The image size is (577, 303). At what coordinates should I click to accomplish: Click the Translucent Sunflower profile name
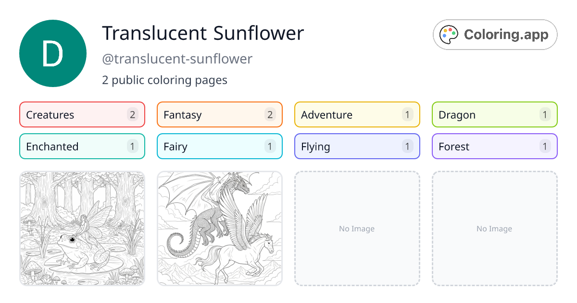[x=203, y=33]
